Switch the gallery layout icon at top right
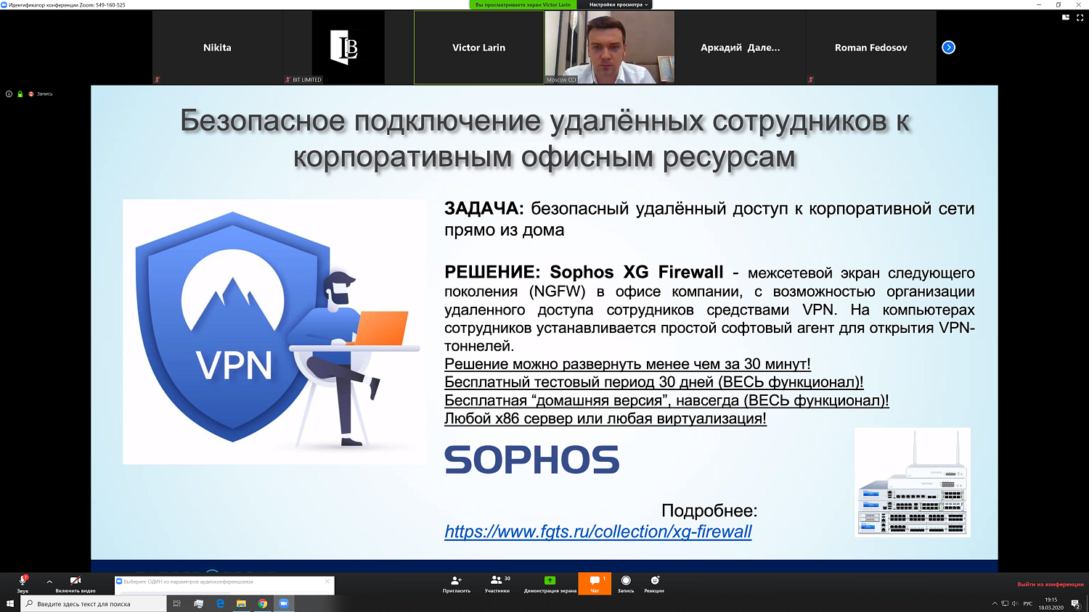Viewport: 1089px width, 612px height. (1066, 17)
